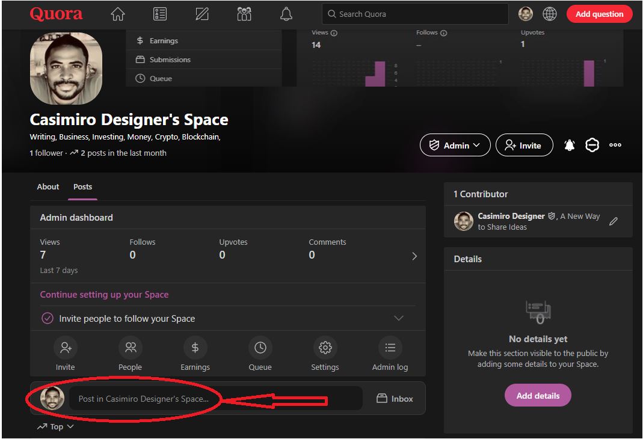This screenshot has width=643, height=439.
Task: Click Casimiro Designer contributor avatar
Action: click(464, 221)
